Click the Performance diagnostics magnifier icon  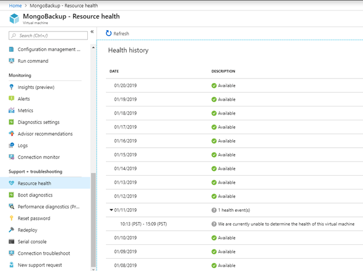point(12,206)
